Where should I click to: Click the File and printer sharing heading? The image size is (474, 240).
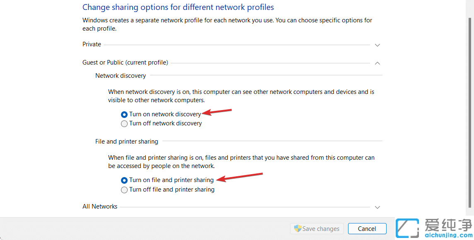[127, 142]
